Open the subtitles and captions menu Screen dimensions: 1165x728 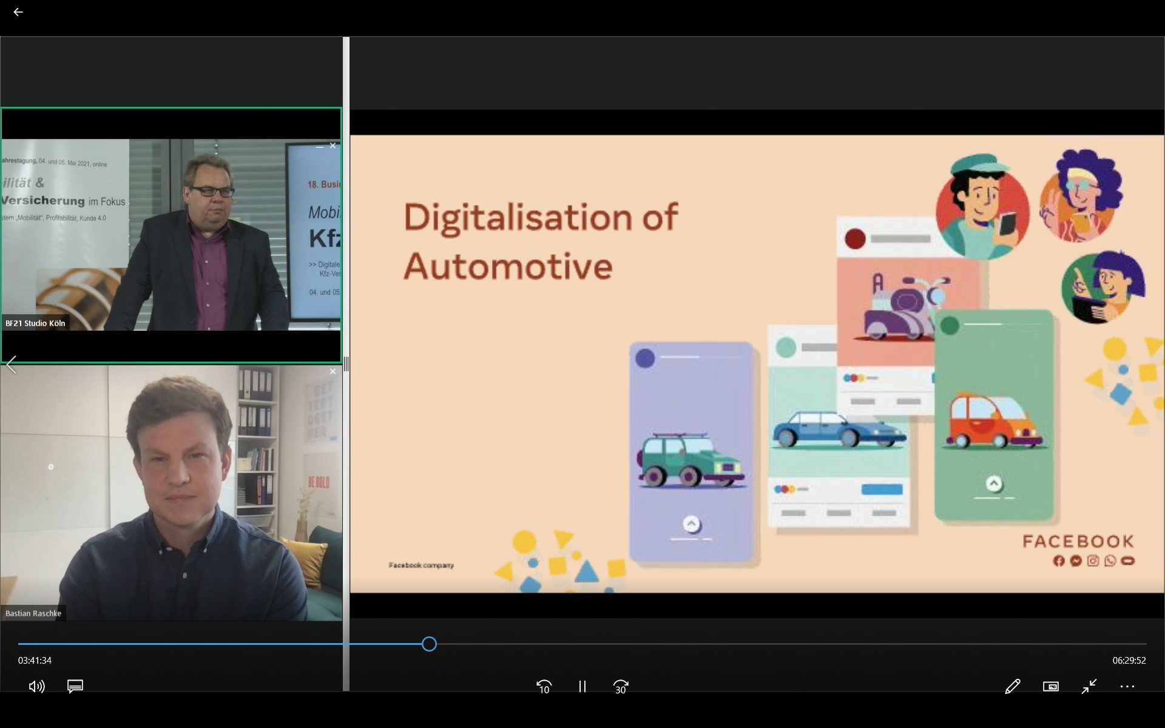(75, 686)
